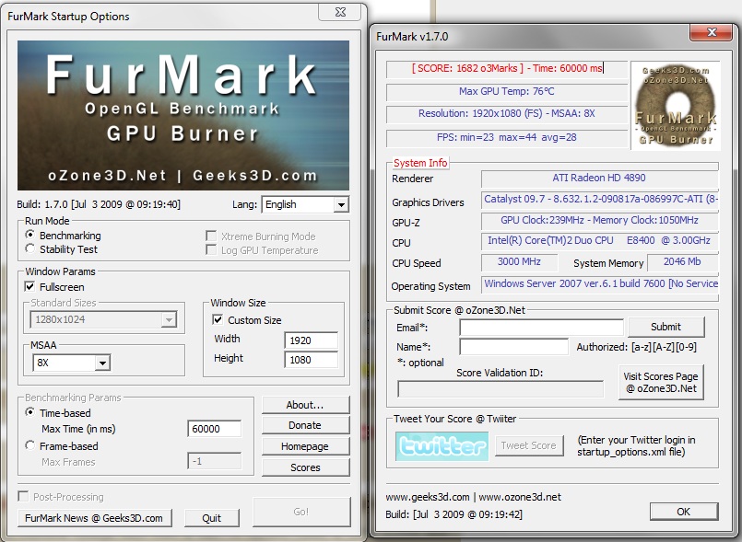Open the Standard Sizes 1280x1024 dropdown
Image resolution: width=742 pixels, height=542 pixels.
(103, 320)
